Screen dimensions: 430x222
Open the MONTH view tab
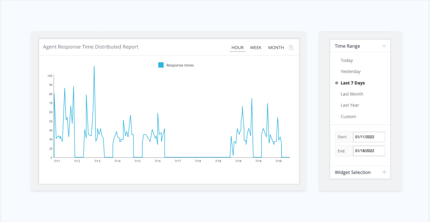click(276, 47)
